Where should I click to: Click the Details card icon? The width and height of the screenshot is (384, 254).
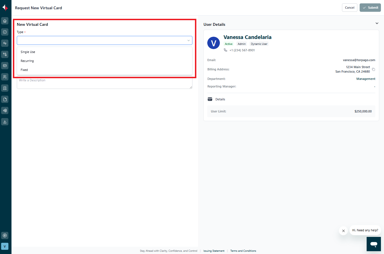point(210,99)
